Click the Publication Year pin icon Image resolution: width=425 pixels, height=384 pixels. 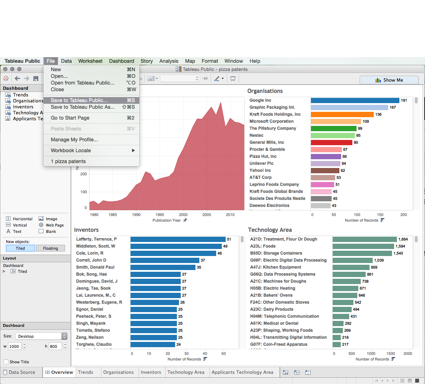coord(185,220)
